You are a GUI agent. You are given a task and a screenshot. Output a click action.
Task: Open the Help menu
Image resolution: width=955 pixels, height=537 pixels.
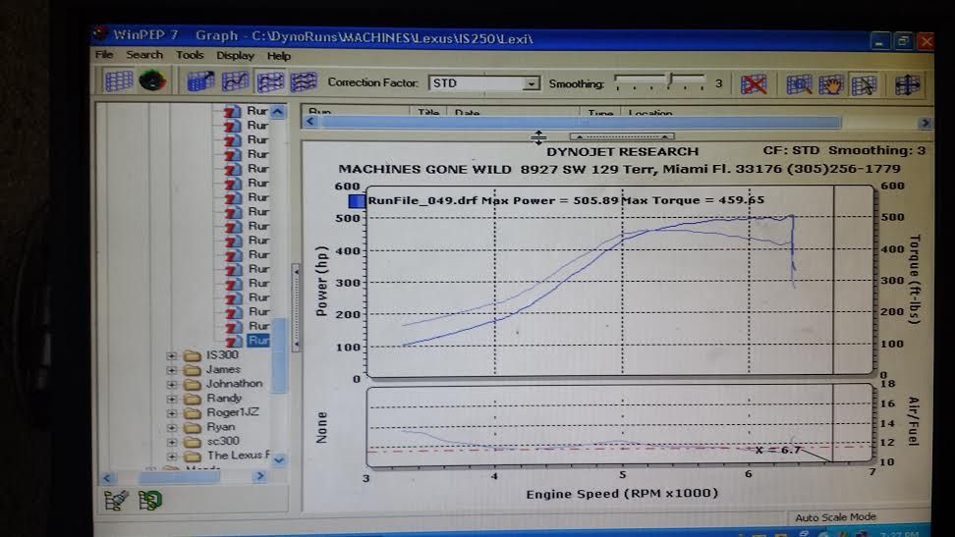coord(279,56)
